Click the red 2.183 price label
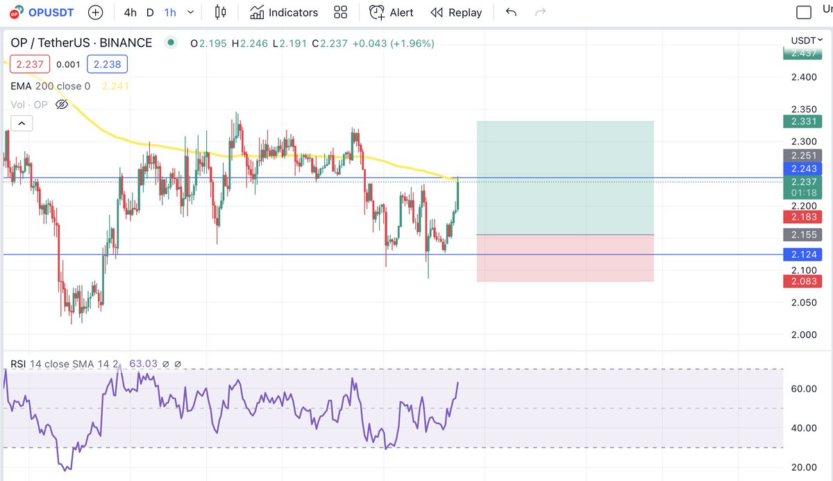 [802, 217]
